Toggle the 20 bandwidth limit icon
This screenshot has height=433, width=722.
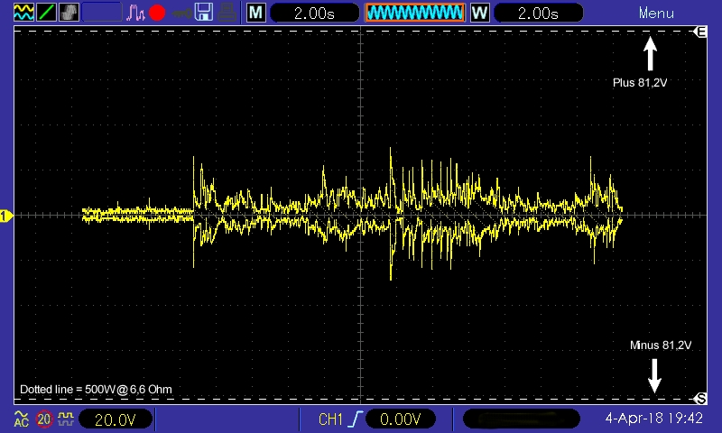(x=44, y=419)
